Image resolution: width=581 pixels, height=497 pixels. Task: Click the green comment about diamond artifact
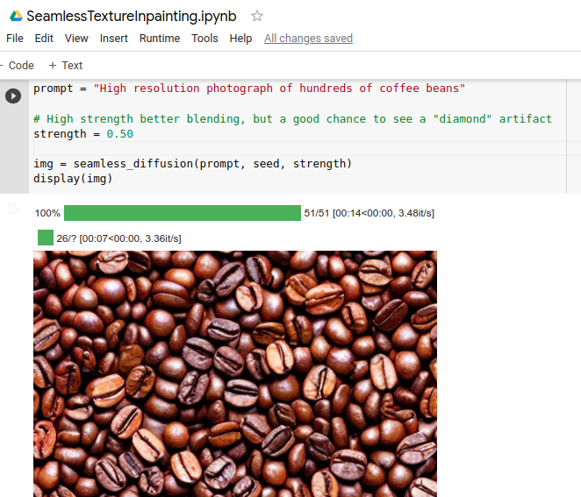(293, 119)
